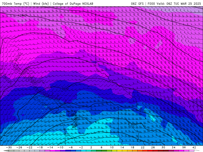This screenshot has width=203, height=152.
Task: Click the -22 legend value
Action: [x=29, y=147]
